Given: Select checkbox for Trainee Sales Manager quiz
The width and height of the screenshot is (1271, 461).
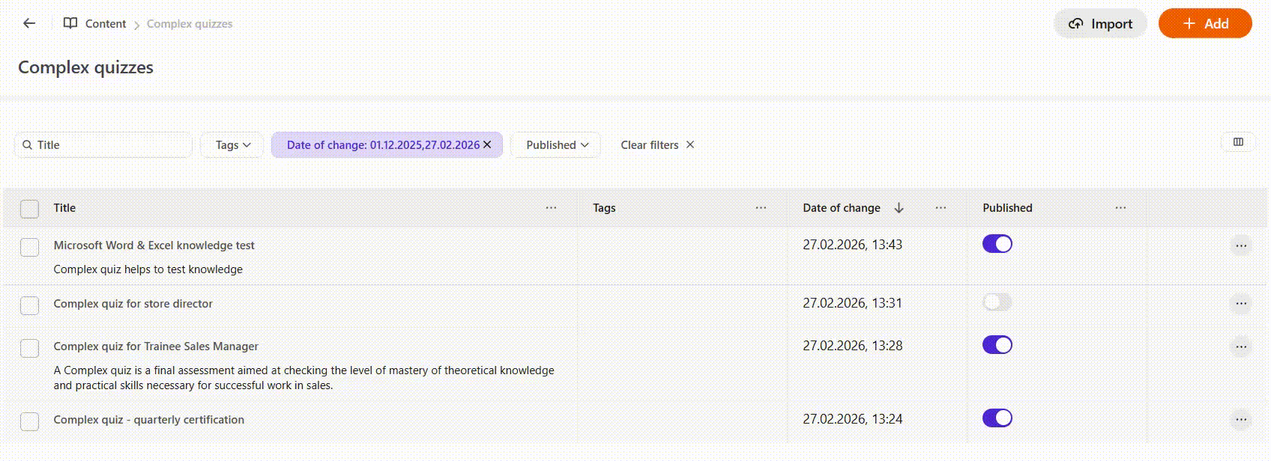Looking at the screenshot, I should tap(29, 348).
